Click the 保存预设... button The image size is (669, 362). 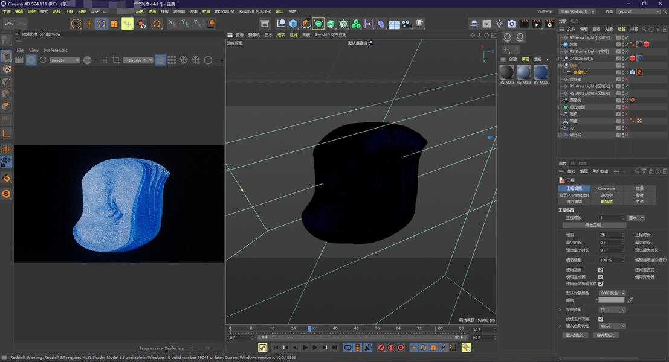(607, 335)
